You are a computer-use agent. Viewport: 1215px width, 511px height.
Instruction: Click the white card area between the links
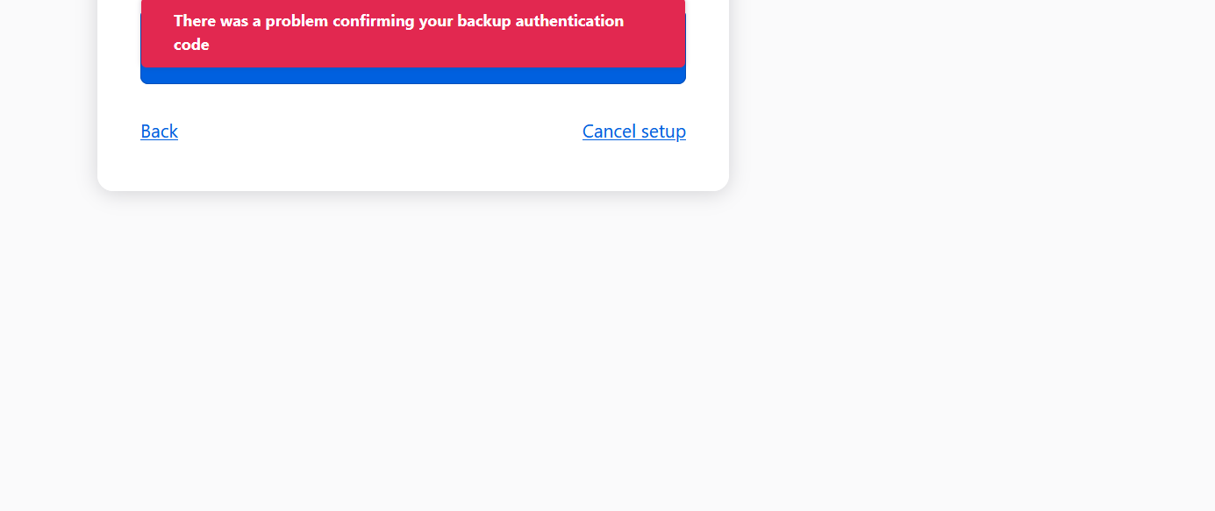coord(380,131)
